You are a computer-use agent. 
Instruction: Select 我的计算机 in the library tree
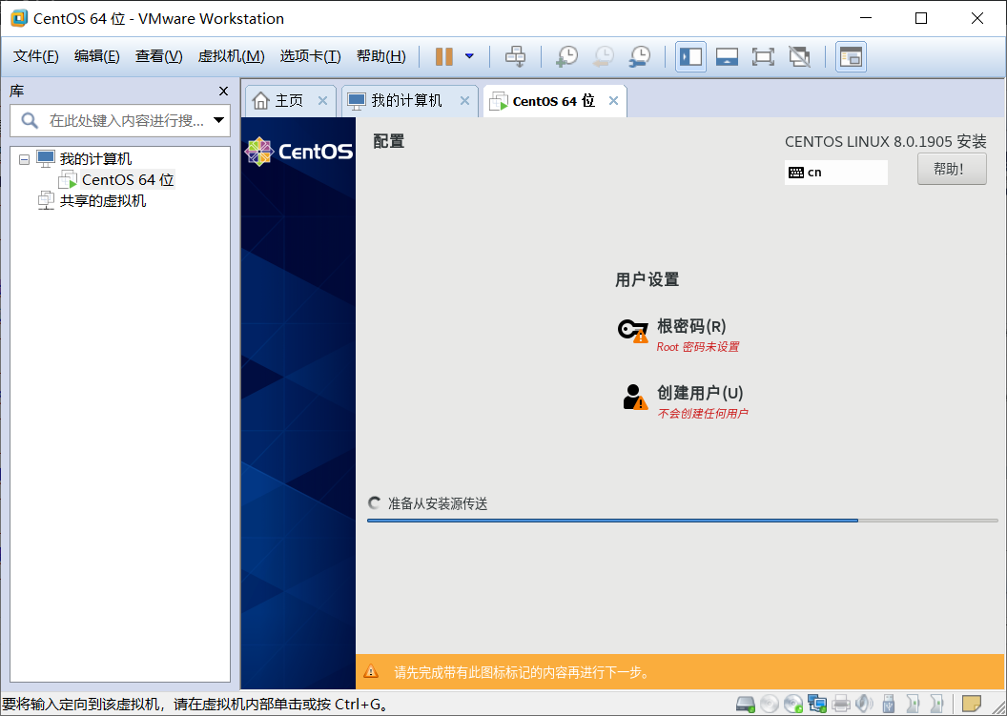pos(95,158)
